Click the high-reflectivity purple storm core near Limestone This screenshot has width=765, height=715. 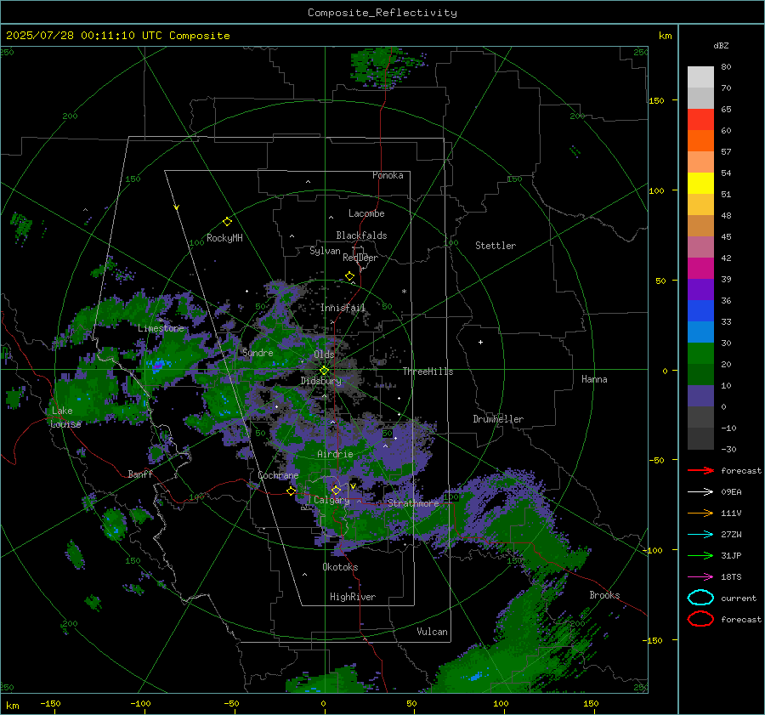tap(157, 365)
